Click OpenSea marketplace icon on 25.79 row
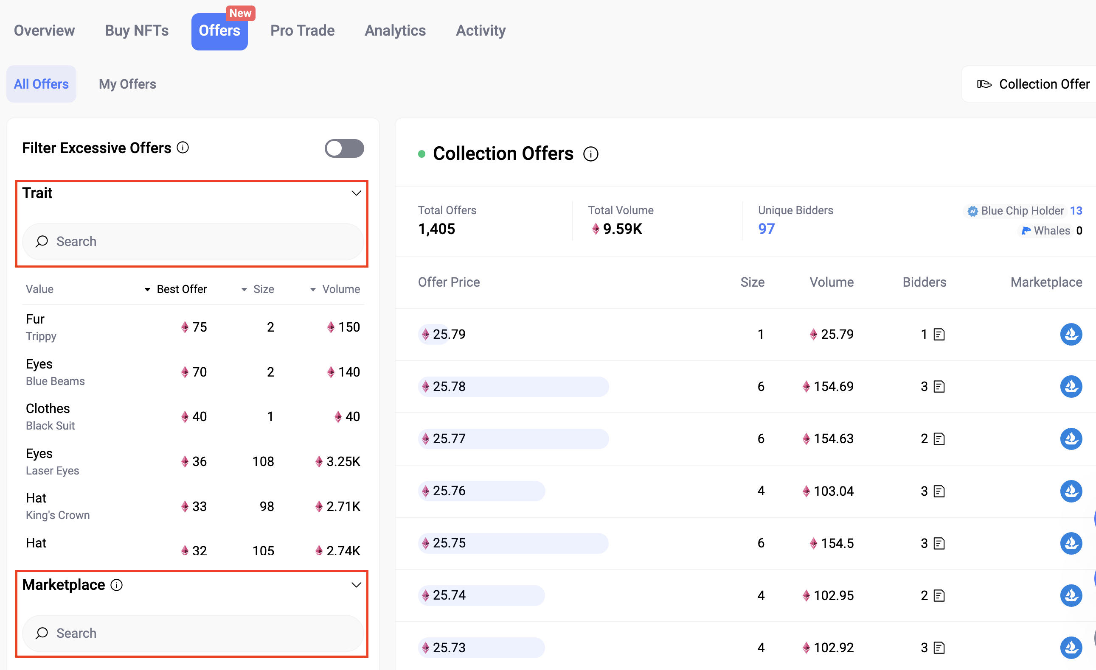Image resolution: width=1096 pixels, height=670 pixels. (x=1071, y=334)
